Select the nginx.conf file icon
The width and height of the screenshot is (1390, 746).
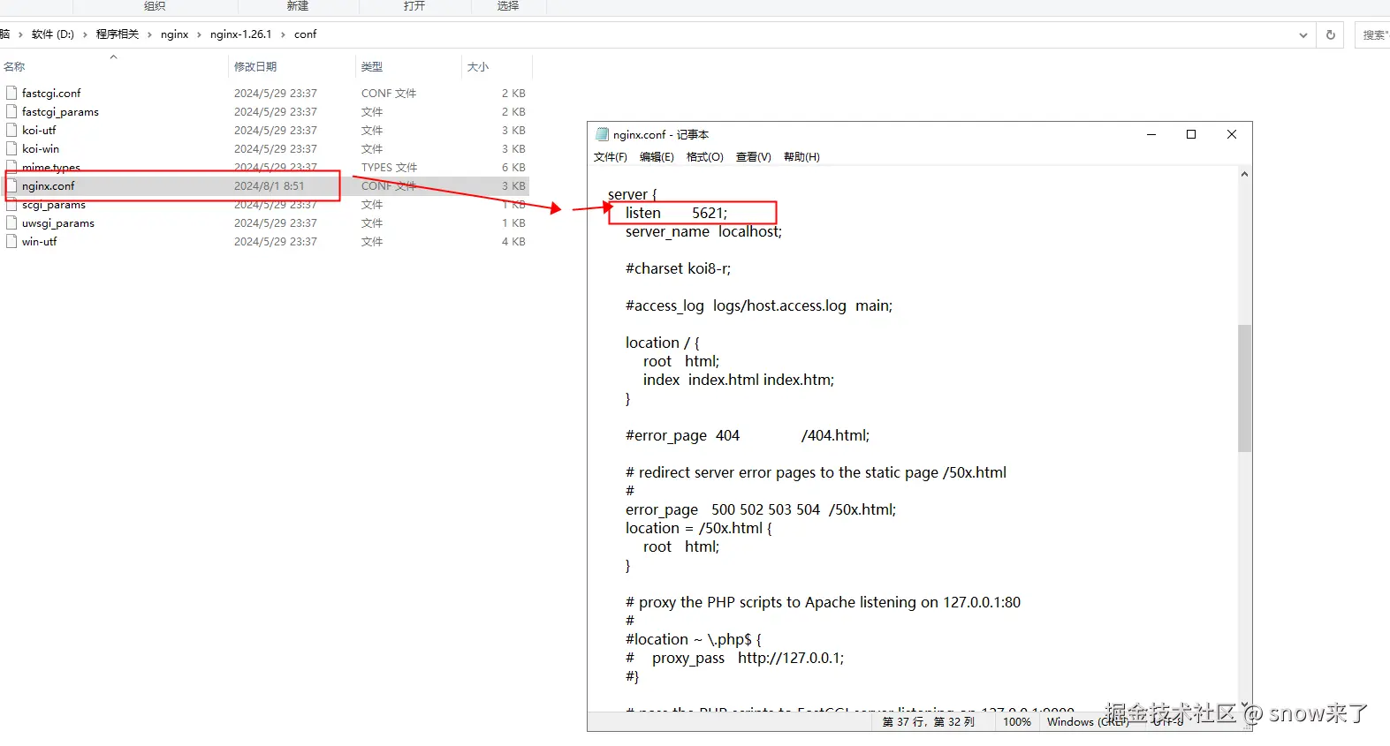pos(11,185)
